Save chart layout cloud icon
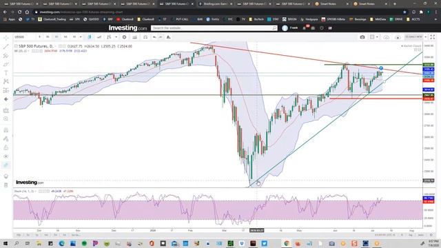 387,37
